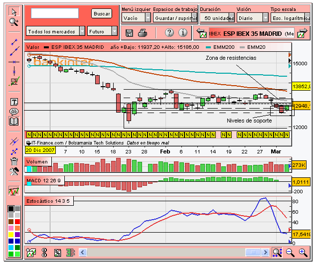The width and height of the screenshot is (316, 264).
Task: Select the red color swatch
Action: [x=17, y=222]
